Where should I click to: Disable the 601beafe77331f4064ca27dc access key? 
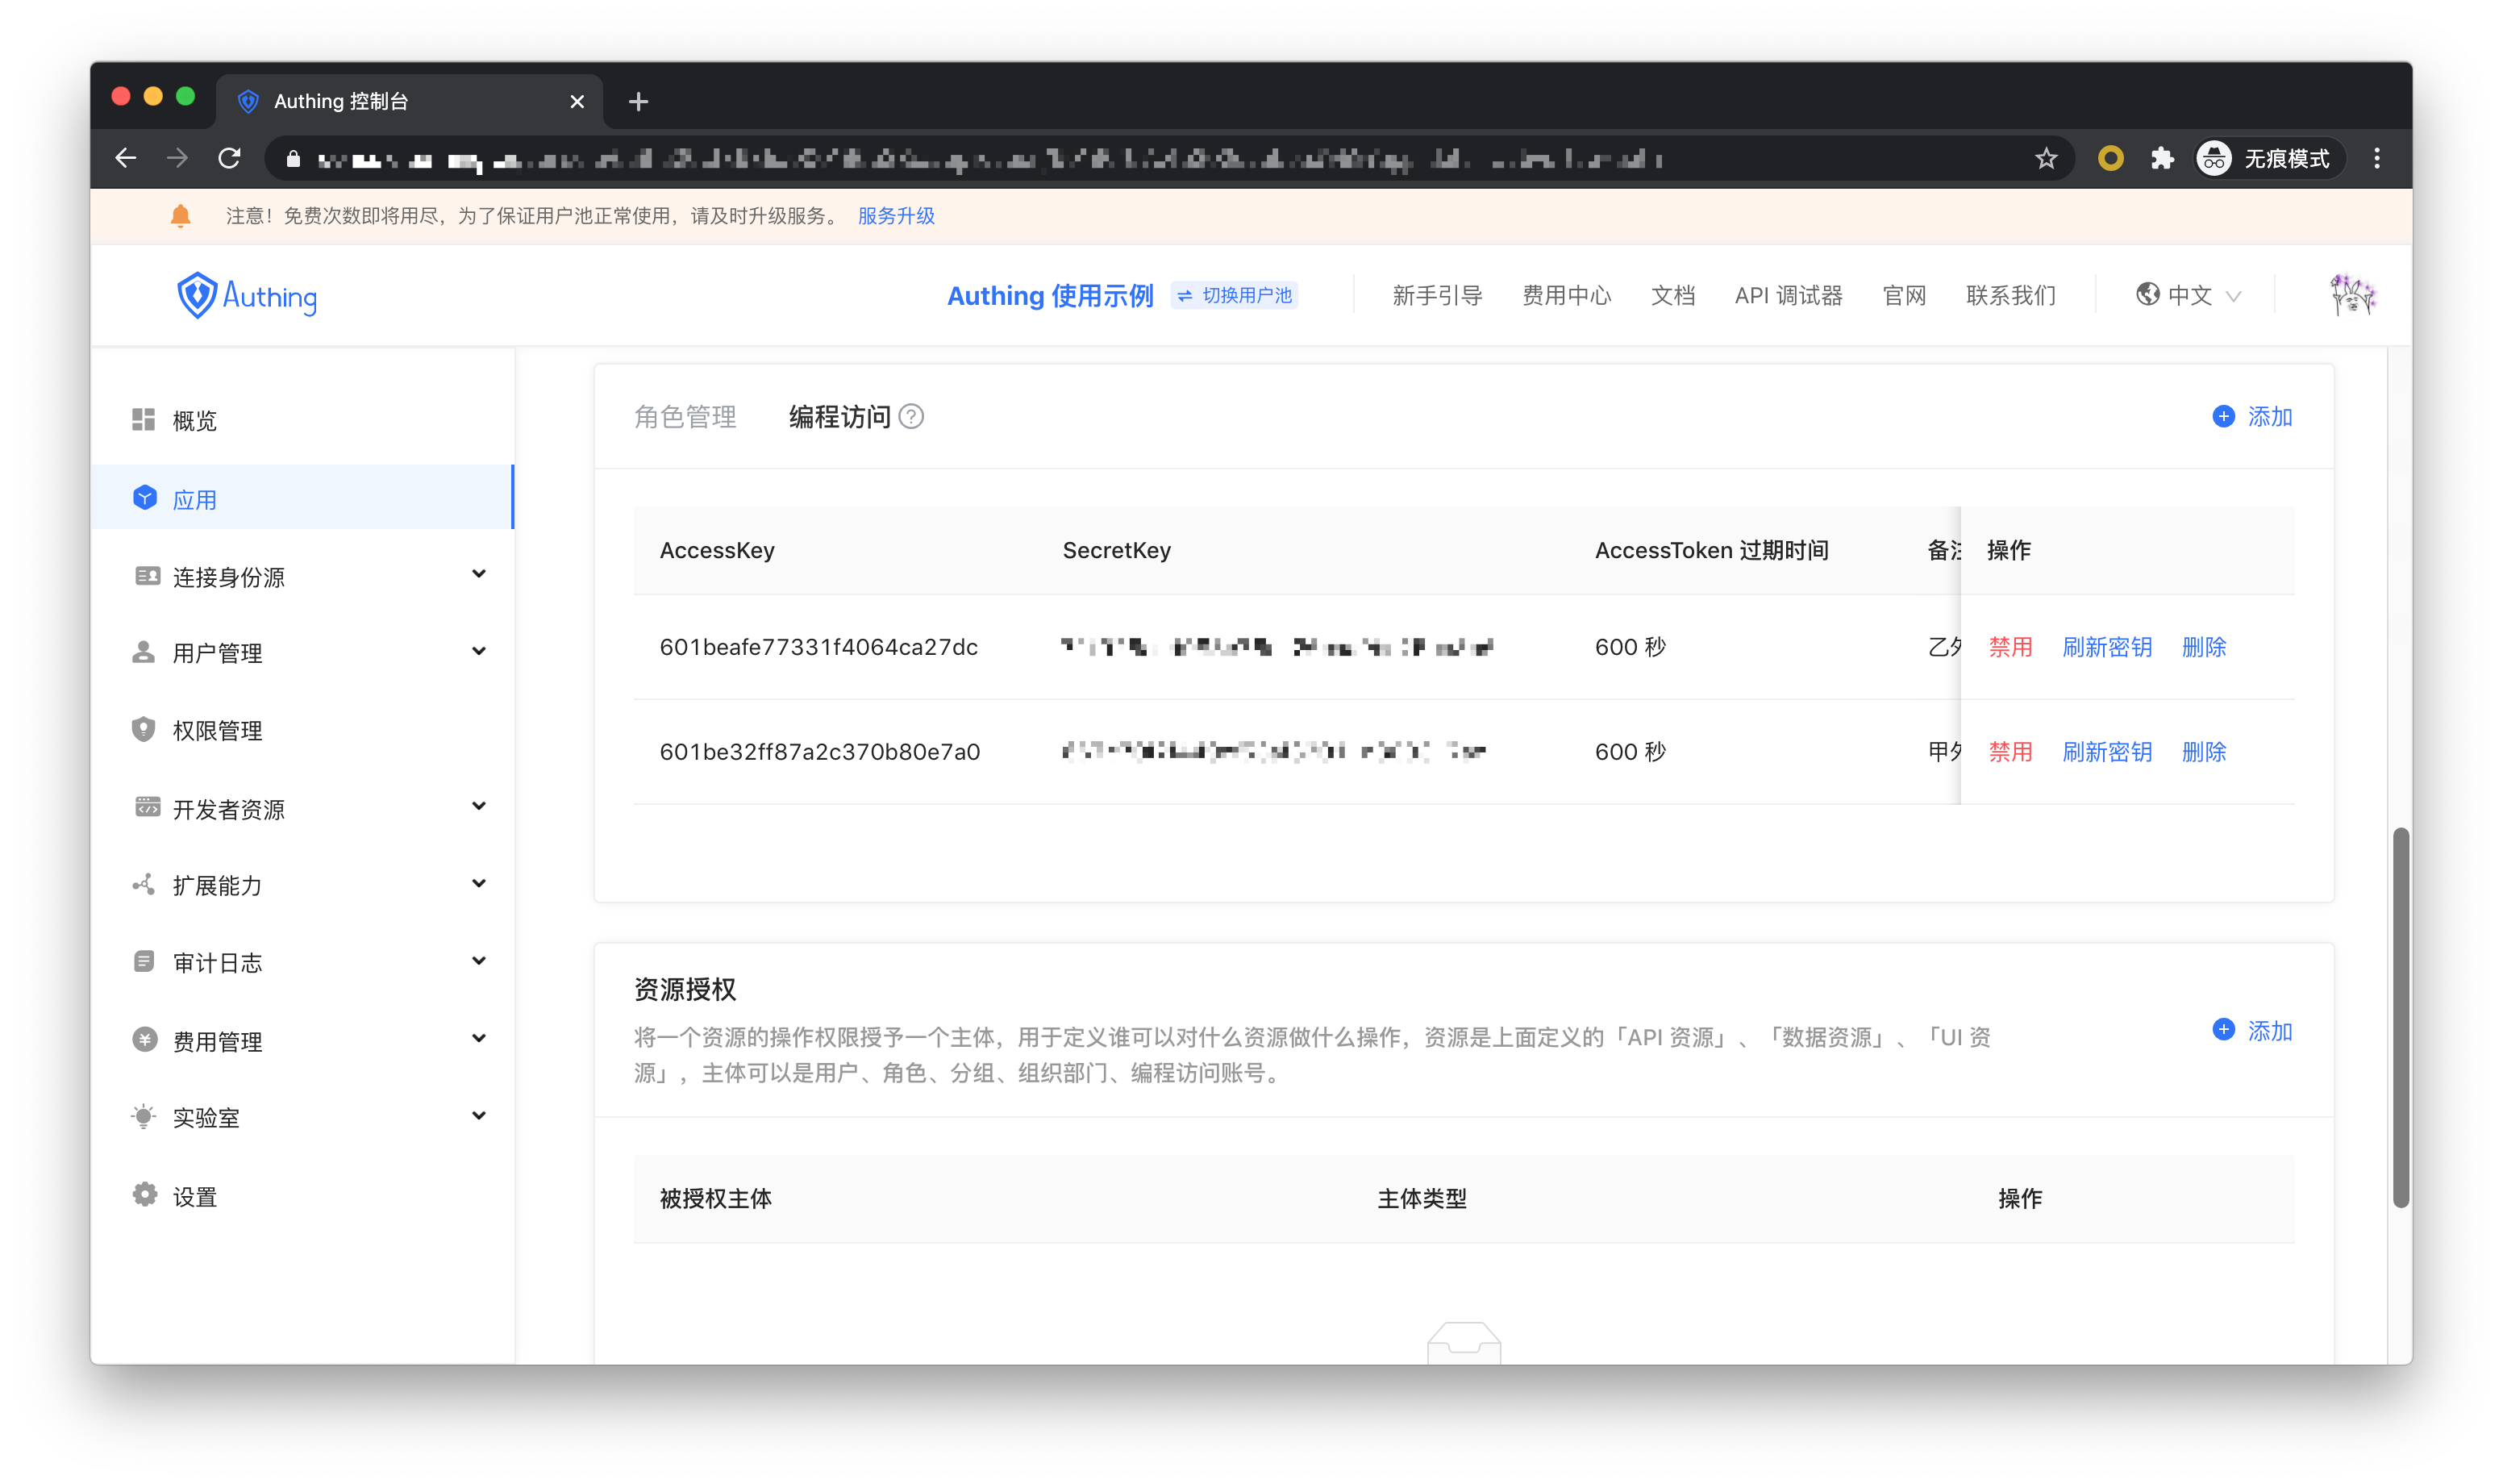pos(2010,647)
